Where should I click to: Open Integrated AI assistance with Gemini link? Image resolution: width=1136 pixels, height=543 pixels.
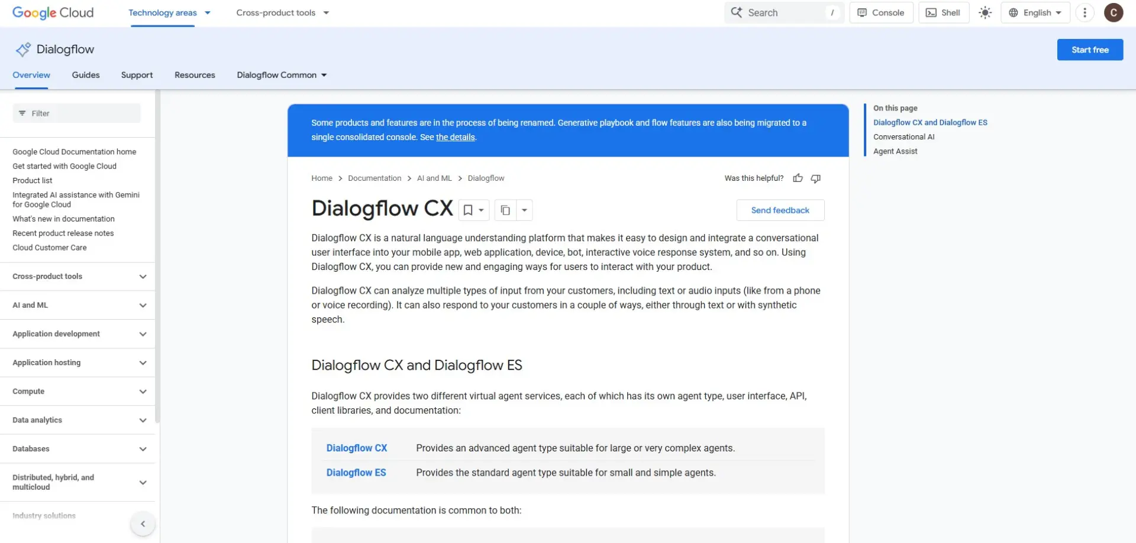click(76, 200)
